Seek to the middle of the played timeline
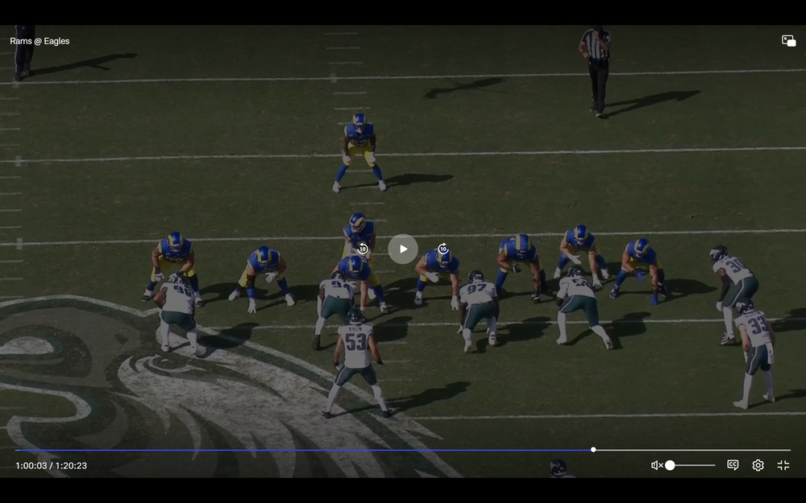806x503 pixels. pos(305,450)
